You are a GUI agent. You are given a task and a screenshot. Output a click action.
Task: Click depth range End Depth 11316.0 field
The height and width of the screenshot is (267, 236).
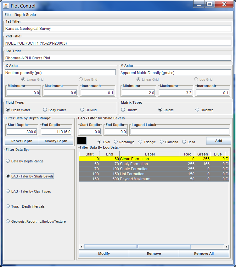coord(56,132)
